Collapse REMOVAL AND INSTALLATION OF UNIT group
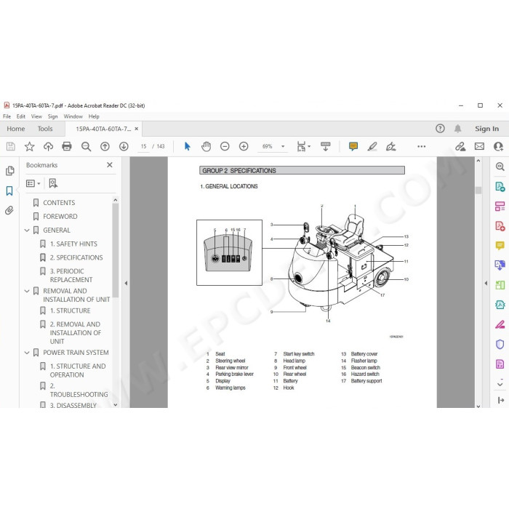 coord(27,291)
